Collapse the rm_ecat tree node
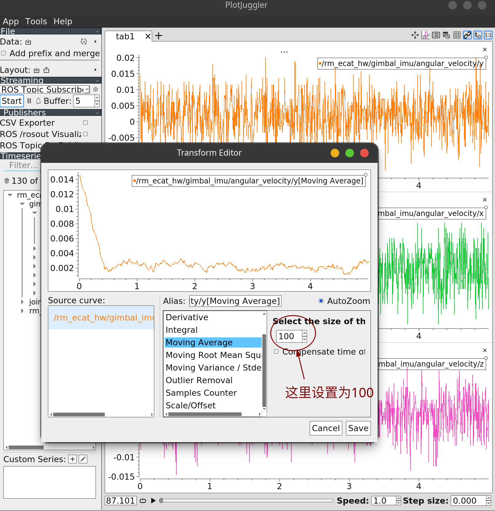 (x=10, y=195)
